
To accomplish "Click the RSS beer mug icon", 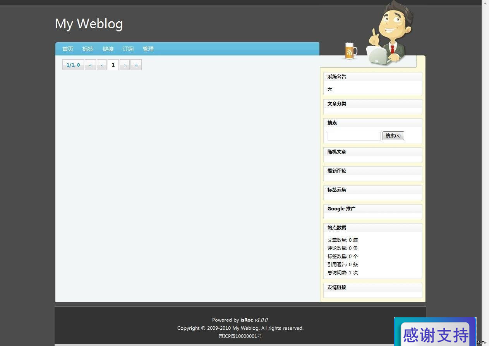I will pos(350,51).
